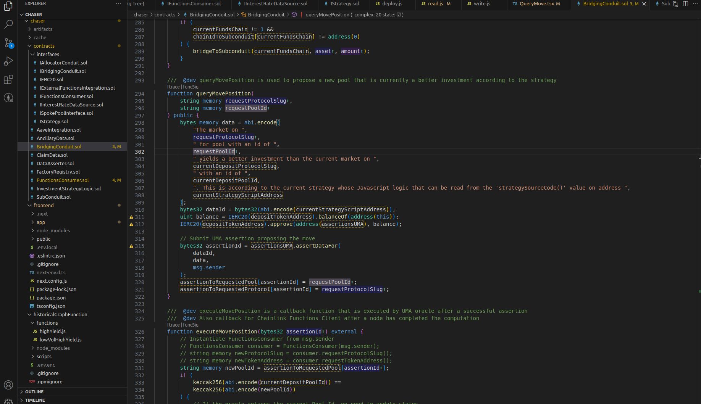Open editor More Actions ellipsis menu

click(x=695, y=4)
